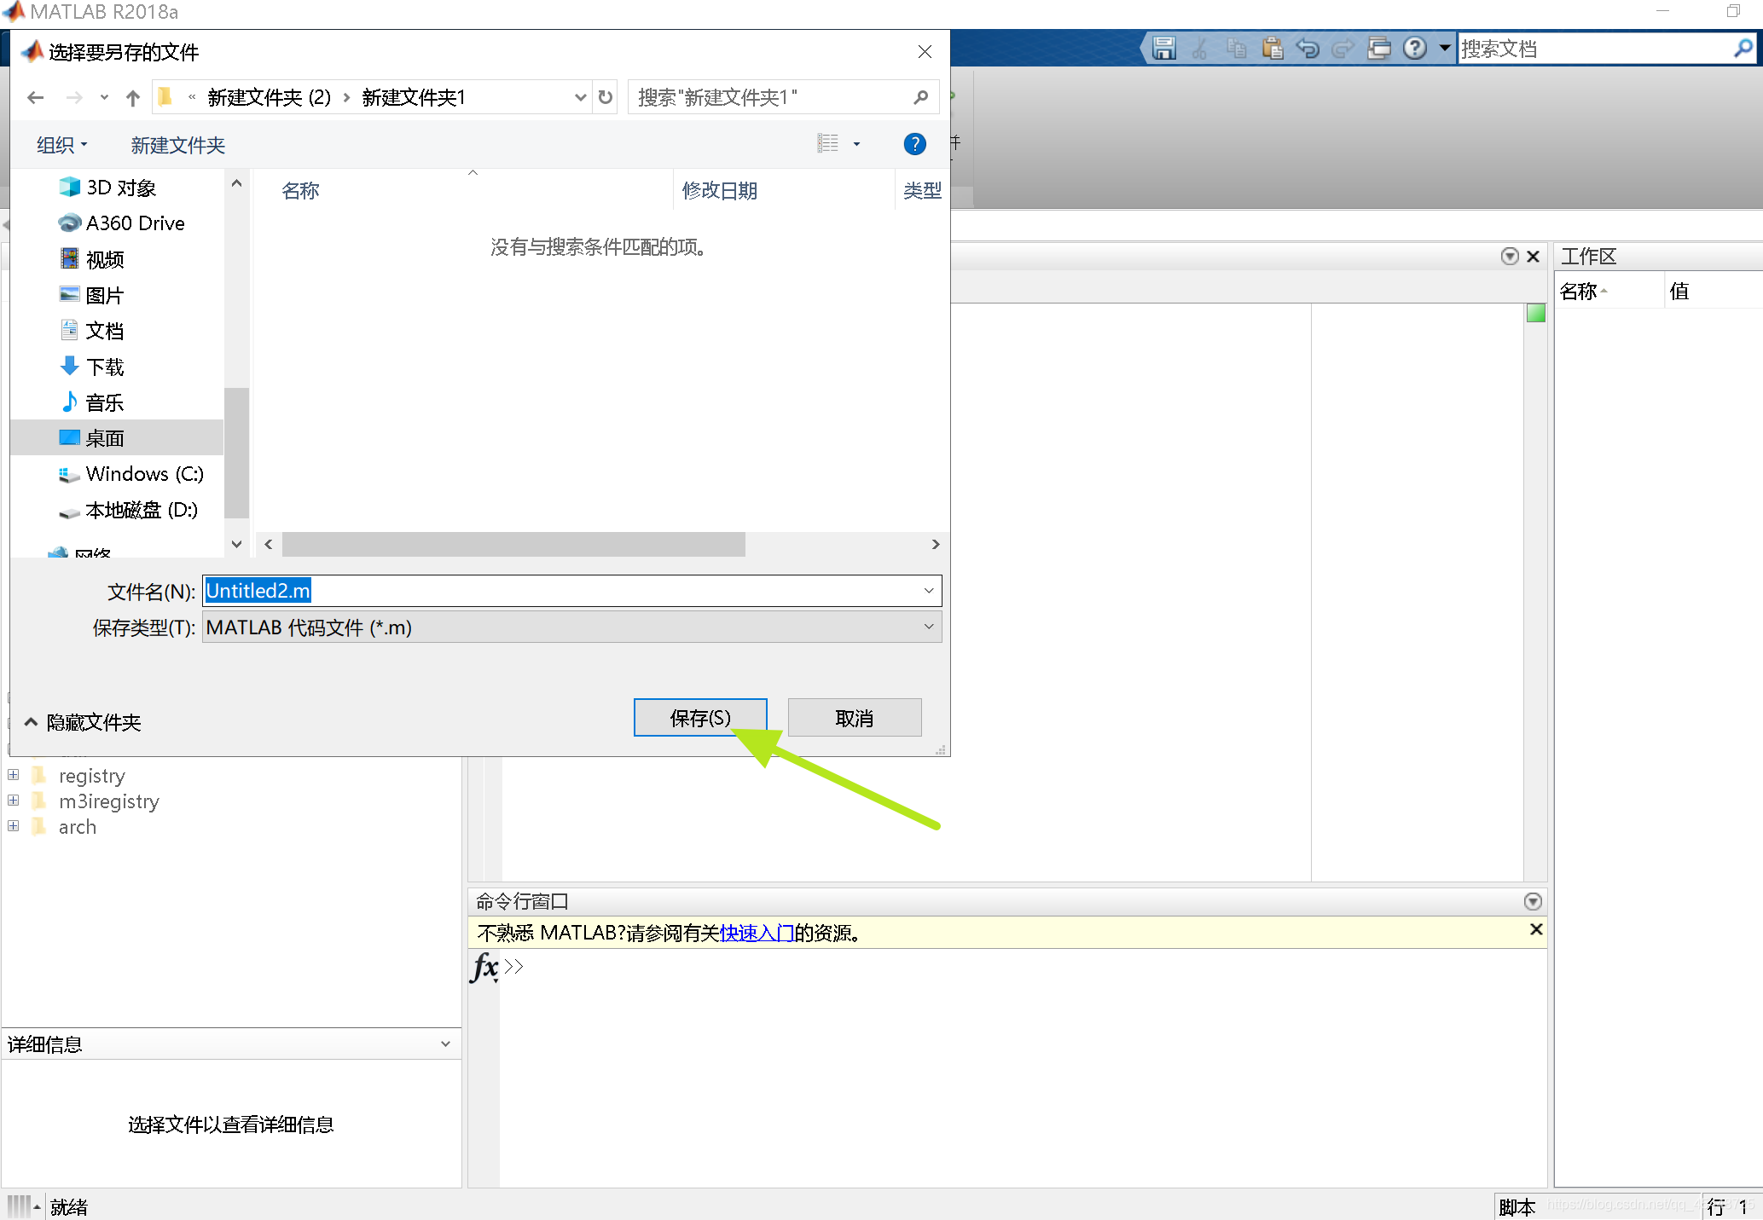
Task: Click the dialog's blue help icon
Action: pyautogui.click(x=914, y=144)
